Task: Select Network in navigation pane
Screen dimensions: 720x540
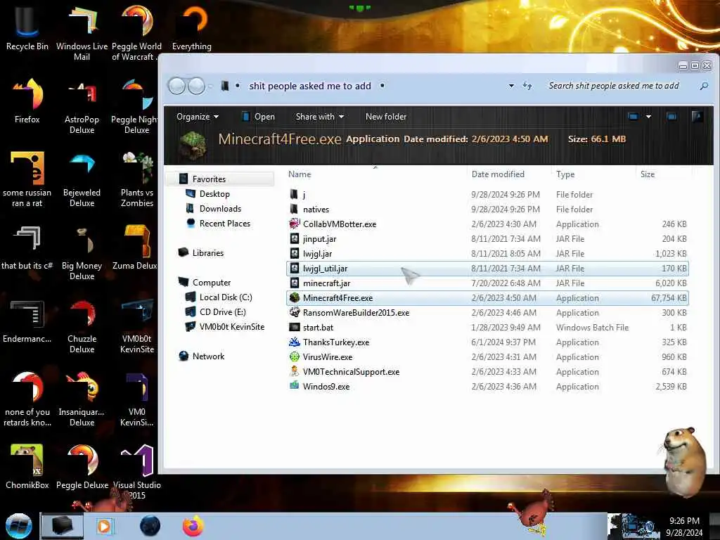Action: [x=208, y=356]
